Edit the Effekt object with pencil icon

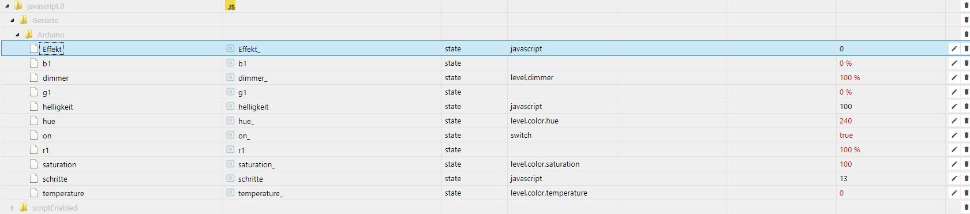[x=954, y=49]
